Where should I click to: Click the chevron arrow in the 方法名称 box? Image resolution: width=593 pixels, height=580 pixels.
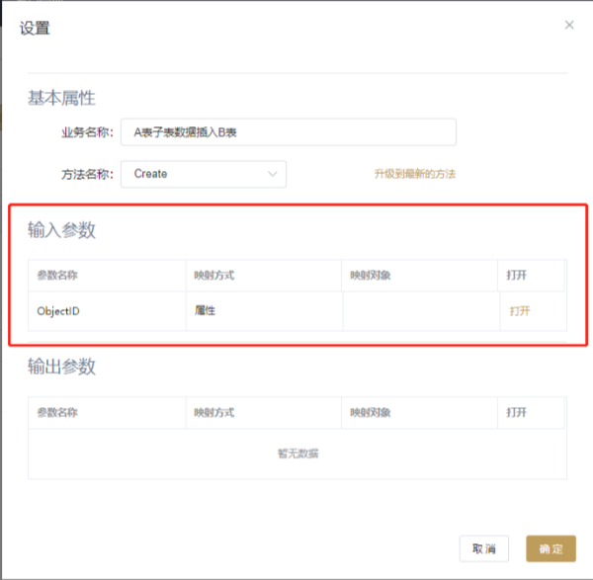click(x=273, y=174)
